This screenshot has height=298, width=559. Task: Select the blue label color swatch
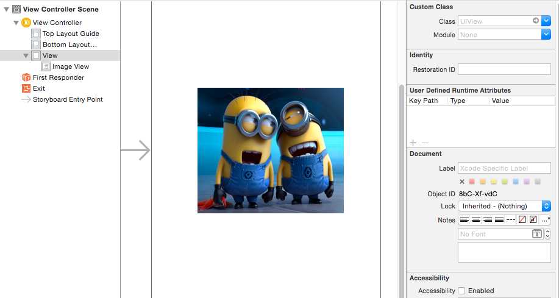pos(516,182)
